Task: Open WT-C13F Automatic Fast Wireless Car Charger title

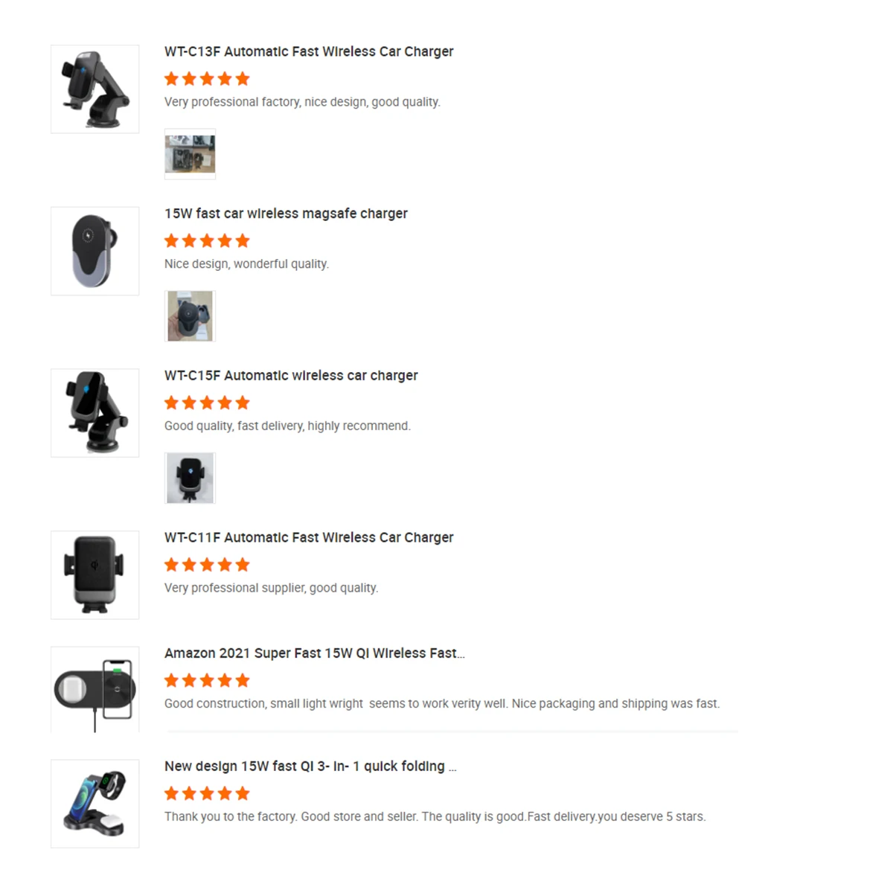Action: pyautogui.click(x=309, y=51)
